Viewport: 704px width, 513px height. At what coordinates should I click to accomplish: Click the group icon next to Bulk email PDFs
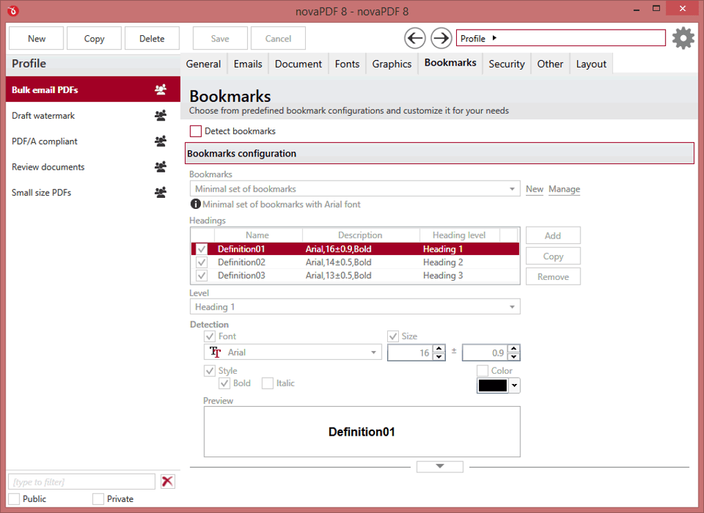tap(160, 90)
